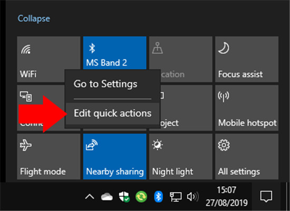Image resolution: width=290 pixels, height=211 pixels.
Task: Select Edit quick actions menu entry
Action: click(x=112, y=113)
